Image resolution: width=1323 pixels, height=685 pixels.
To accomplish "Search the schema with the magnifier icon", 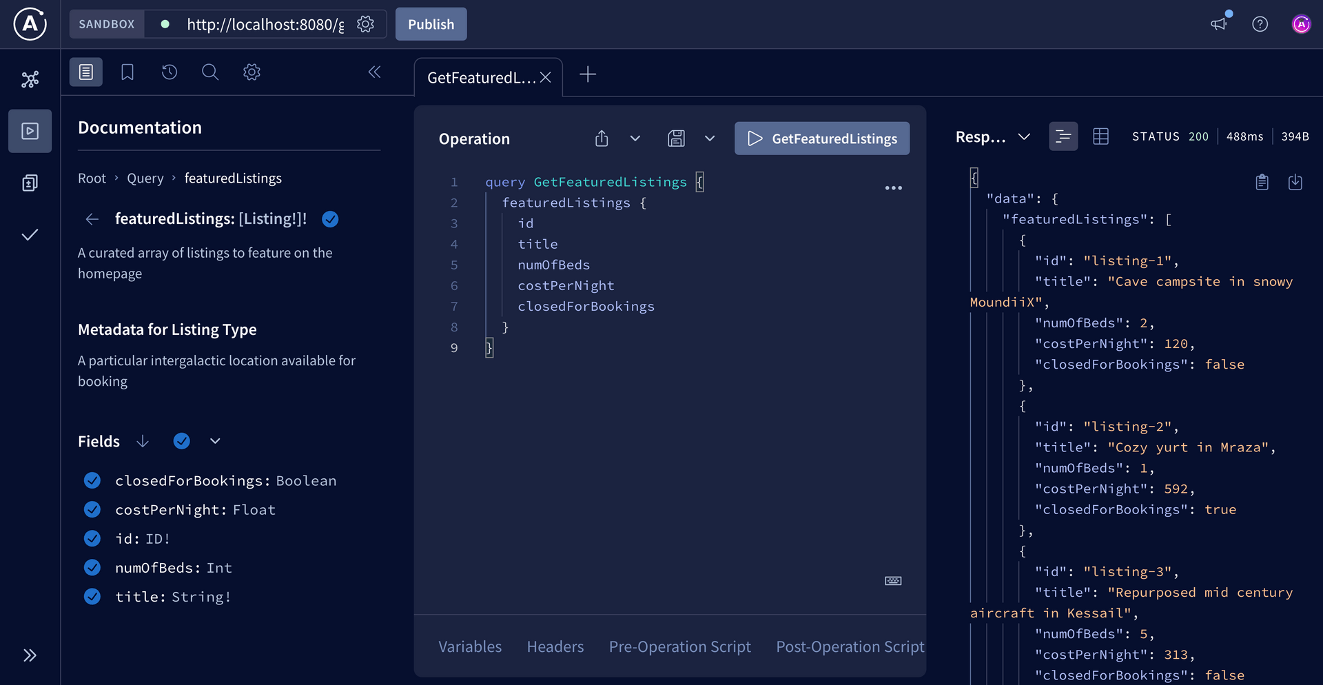I will [210, 72].
